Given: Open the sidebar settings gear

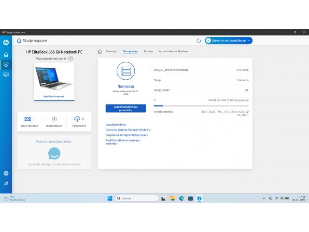Looking at the screenshot, I should pyautogui.click(x=6, y=173).
